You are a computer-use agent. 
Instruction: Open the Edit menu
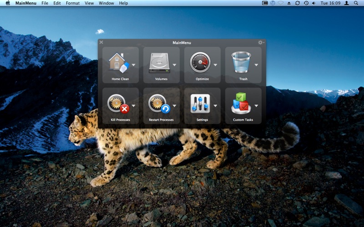pyautogui.click(x=57, y=3)
